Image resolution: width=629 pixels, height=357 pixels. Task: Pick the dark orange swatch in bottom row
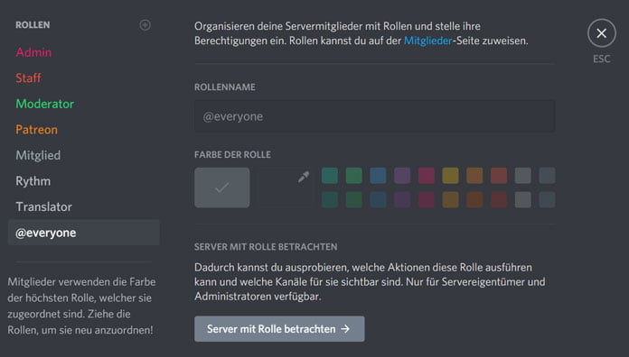click(474, 200)
